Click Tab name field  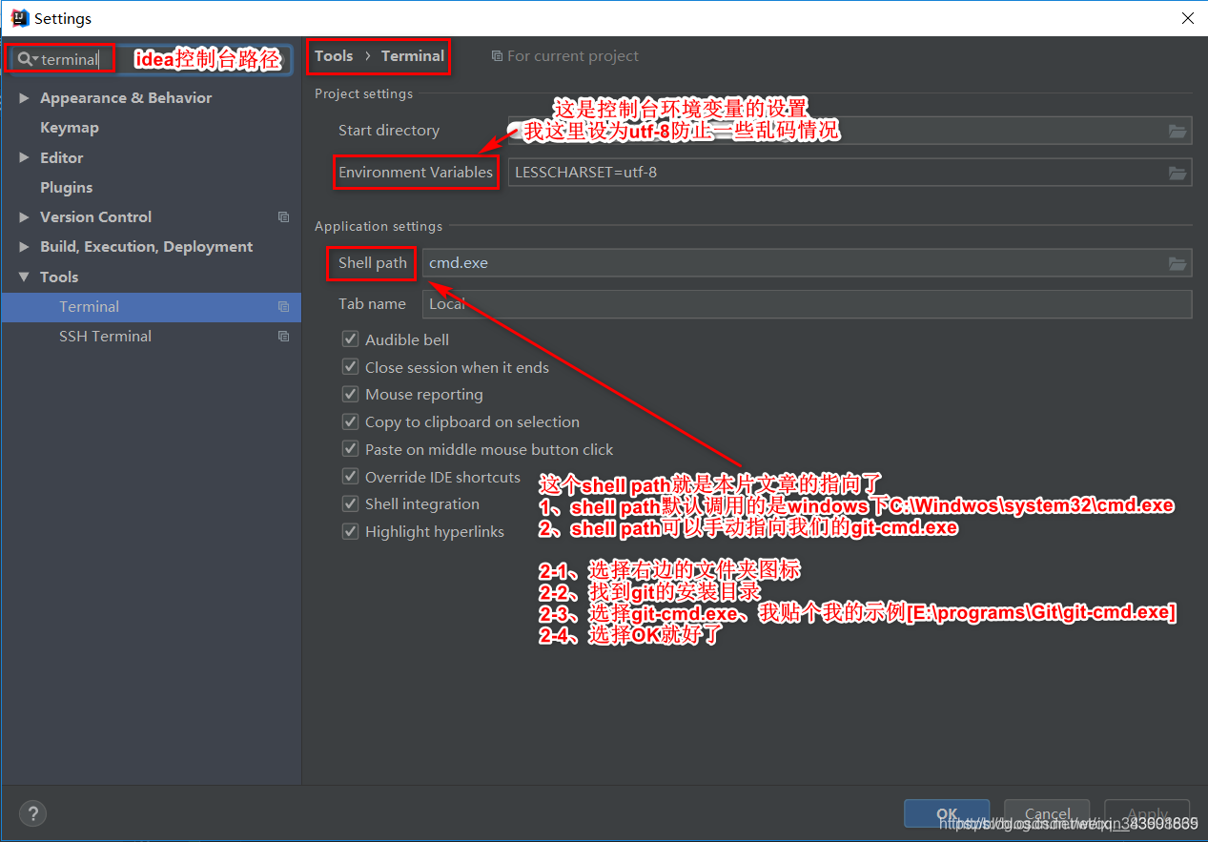pos(807,304)
